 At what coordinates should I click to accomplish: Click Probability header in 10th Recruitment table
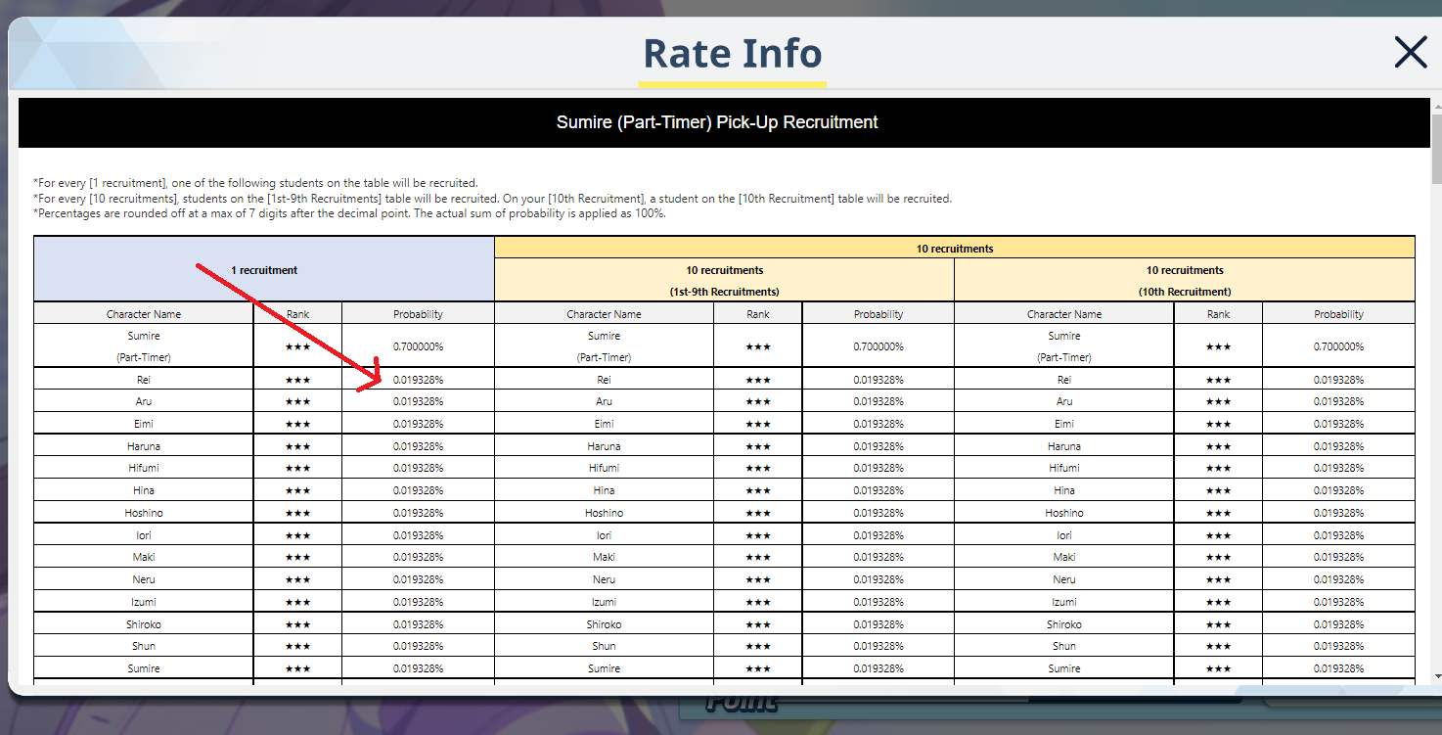tap(1338, 314)
